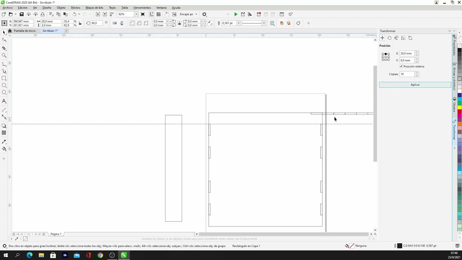
Task: Pick the black color swatch in palette
Action: 459,50
